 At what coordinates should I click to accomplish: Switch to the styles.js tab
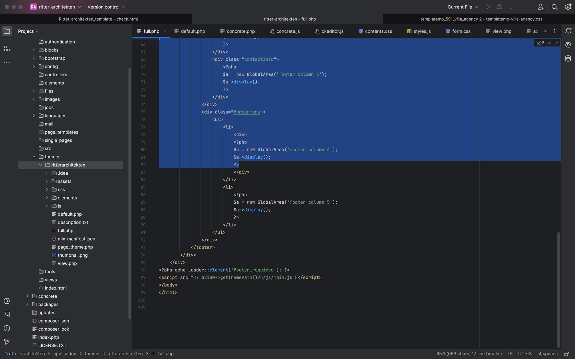pos(419,31)
